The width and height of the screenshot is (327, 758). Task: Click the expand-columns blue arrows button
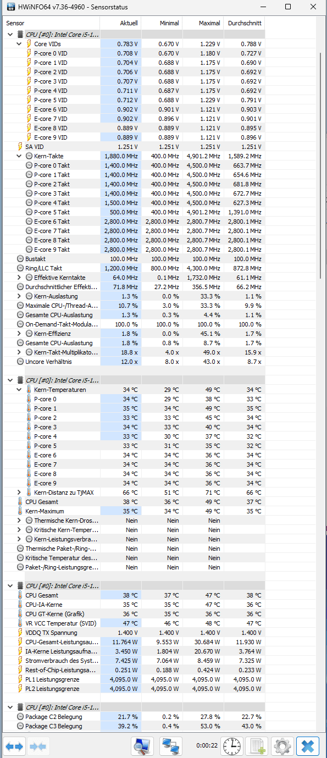15,746
